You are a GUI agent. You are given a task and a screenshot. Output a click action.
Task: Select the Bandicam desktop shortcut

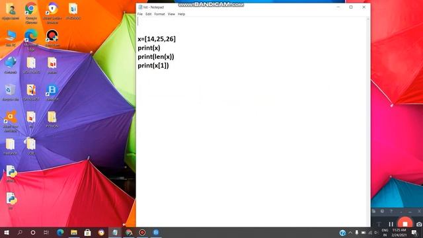tap(52, 38)
